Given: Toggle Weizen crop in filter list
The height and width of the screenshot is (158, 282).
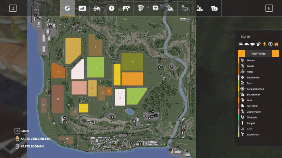Looking at the screenshot, I should click(x=250, y=61).
